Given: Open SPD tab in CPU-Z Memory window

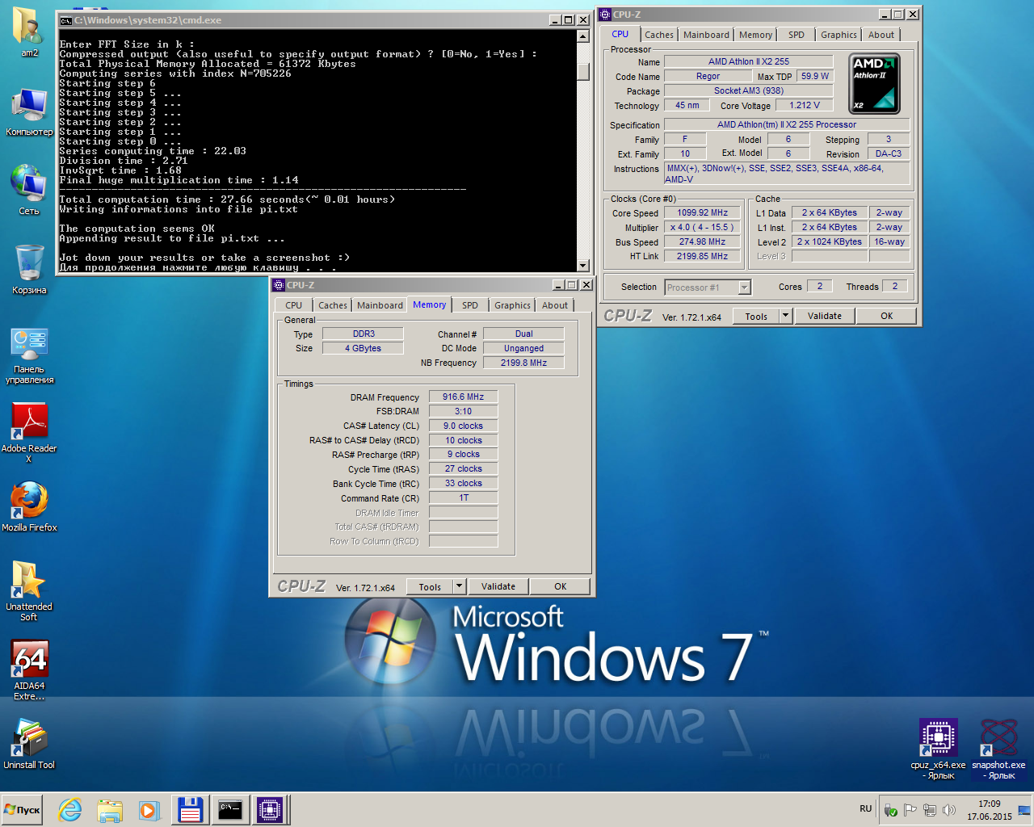Looking at the screenshot, I should (470, 305).
